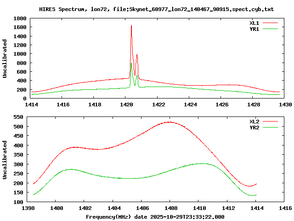Click the green line sample beside YR2
The width and height of the screenshot is (294, 221).
(270, 128)
